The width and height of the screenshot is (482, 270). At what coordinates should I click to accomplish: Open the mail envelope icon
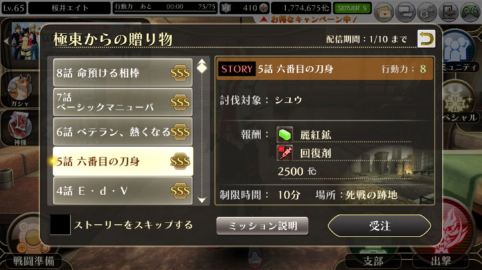pyautogui.click(x=384, y=12)
